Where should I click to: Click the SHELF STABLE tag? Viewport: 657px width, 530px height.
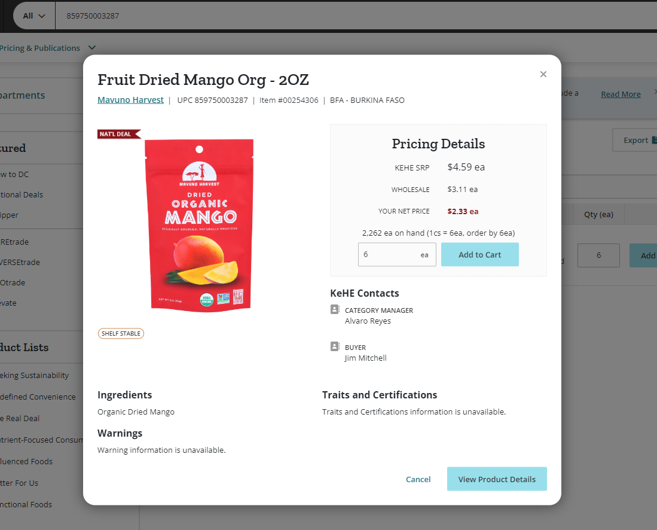[x=121, y=333]
